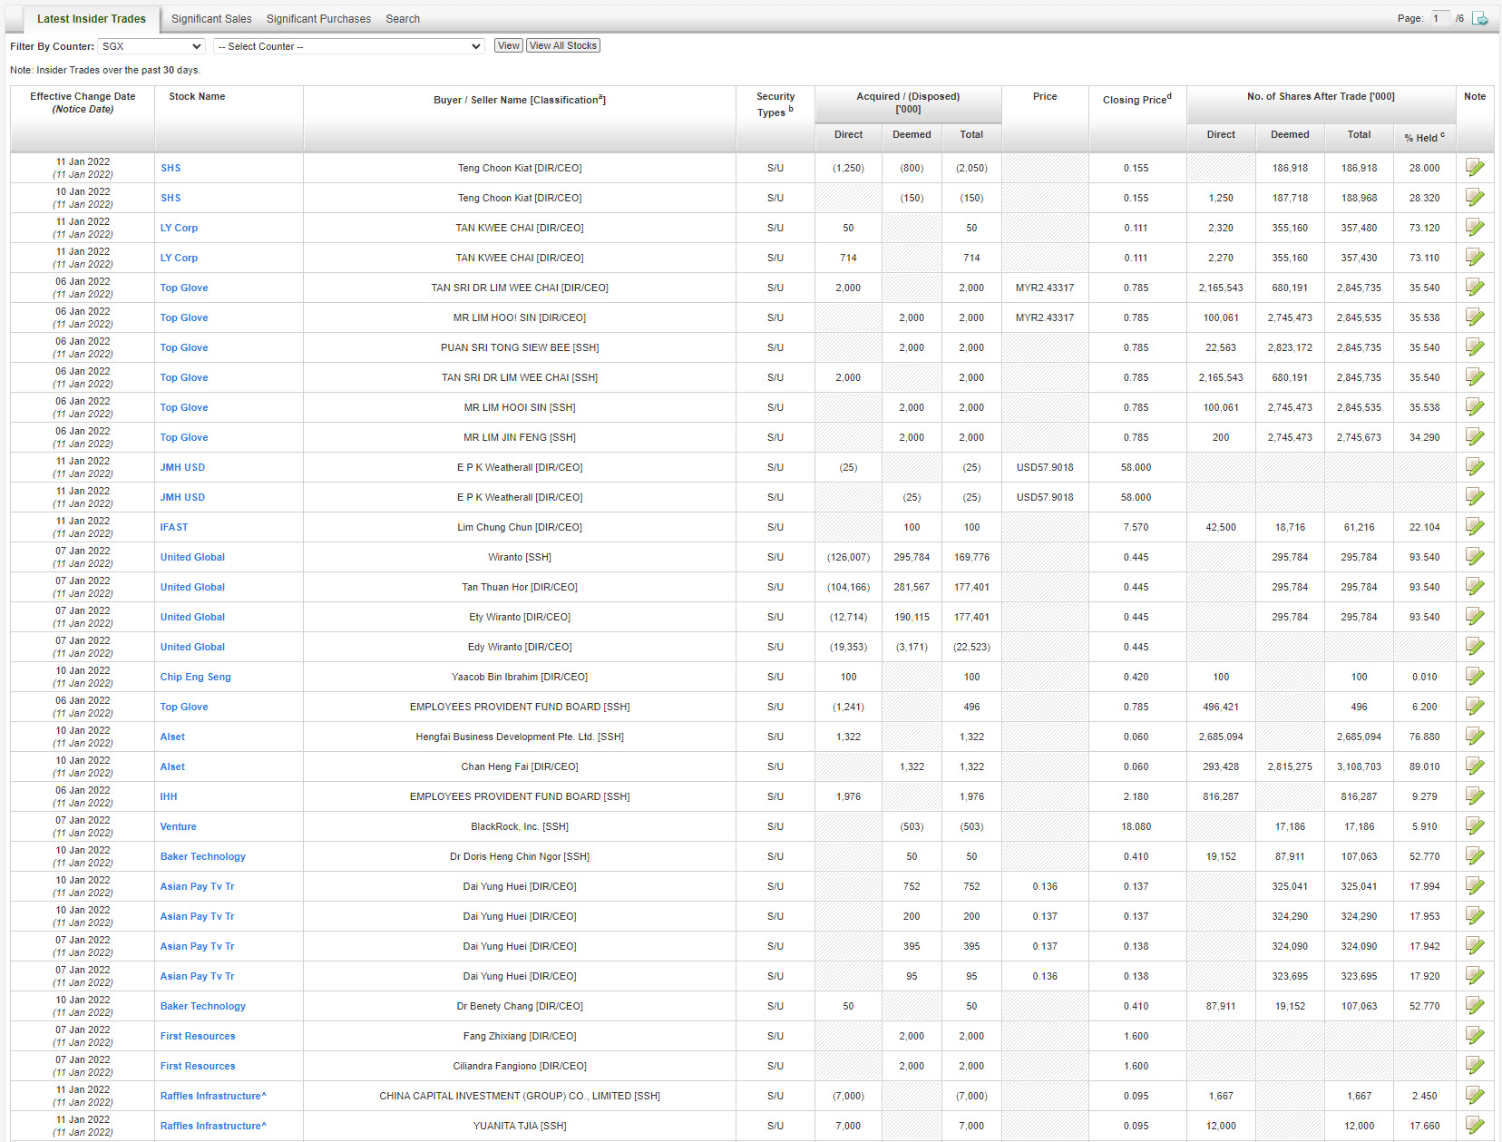This screenshot has width=1502, height=1142.
Task: Click the page number input field
Action: (1439, 18)
